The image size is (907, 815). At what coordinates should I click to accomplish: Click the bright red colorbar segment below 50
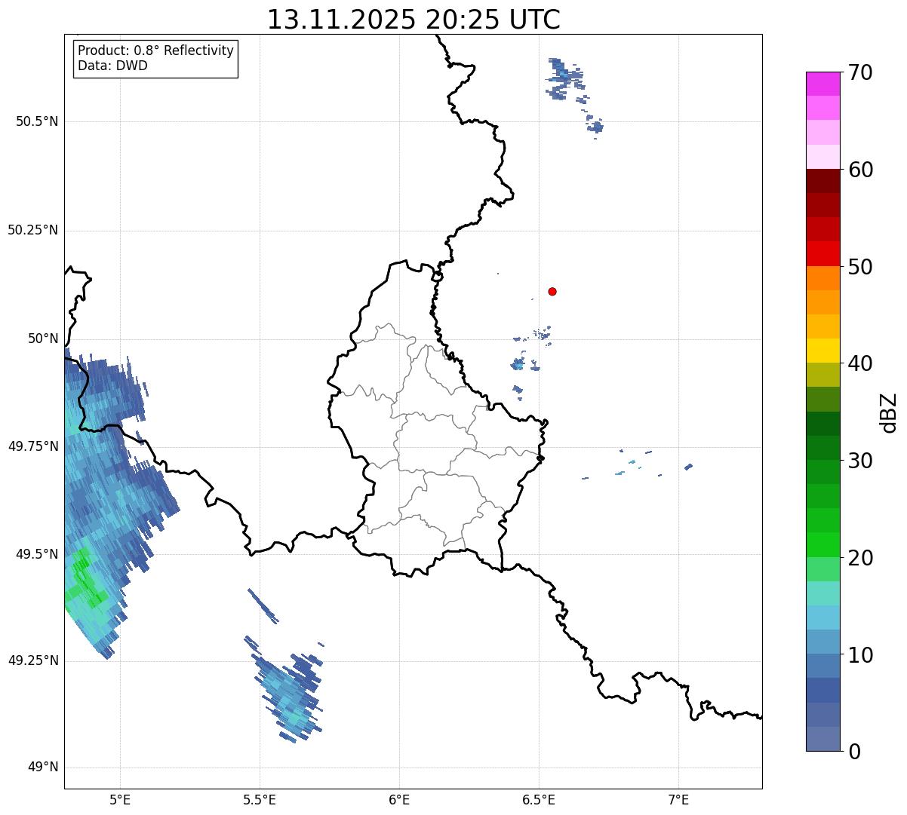point(824,254)
